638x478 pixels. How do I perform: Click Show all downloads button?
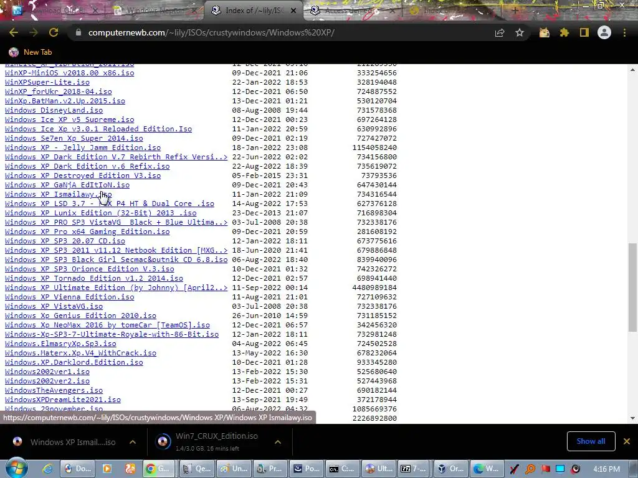(x=591, y=441)
